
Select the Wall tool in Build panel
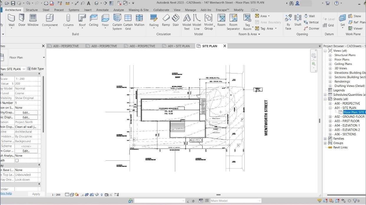point(11,20)
